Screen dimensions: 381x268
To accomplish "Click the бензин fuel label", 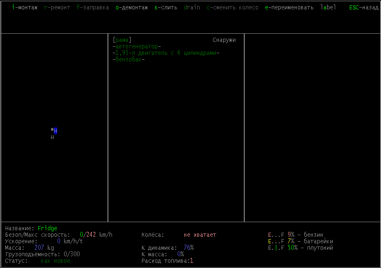I will [314, 235].
